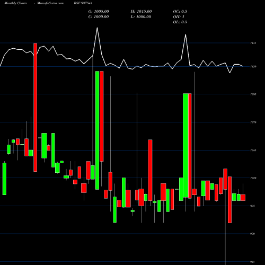265x265 pixels.
Task: Click the 'OL: 0.5' reading
Action: (180, 22)
